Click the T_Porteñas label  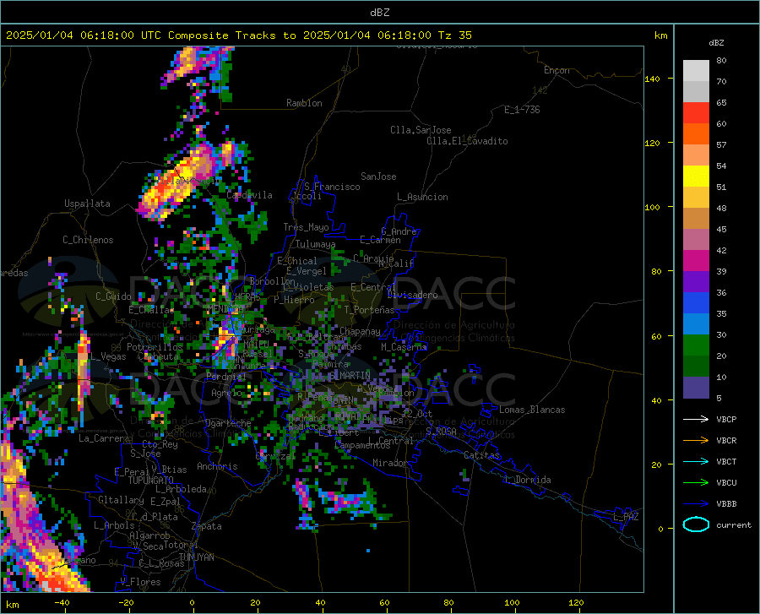tap(369, 310)
